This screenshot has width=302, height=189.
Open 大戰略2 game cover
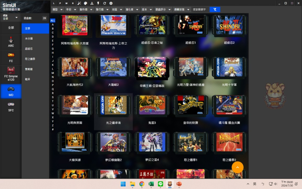click(113, 68)
